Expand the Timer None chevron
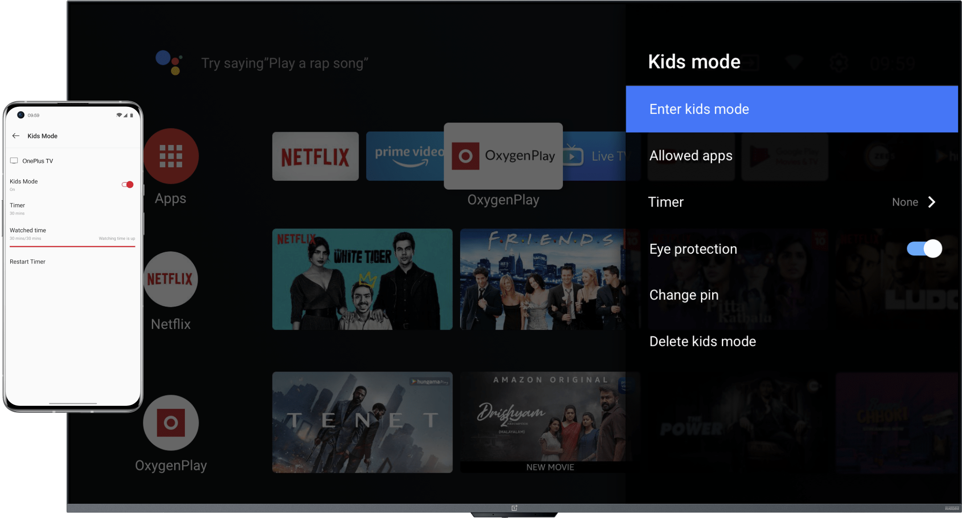962x518 pixels. pyautogui.click(x=931, y=202)
